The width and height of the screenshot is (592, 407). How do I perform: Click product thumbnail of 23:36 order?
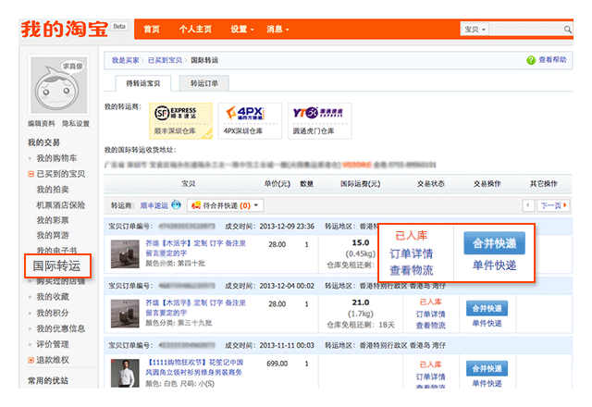click(125, 254)
